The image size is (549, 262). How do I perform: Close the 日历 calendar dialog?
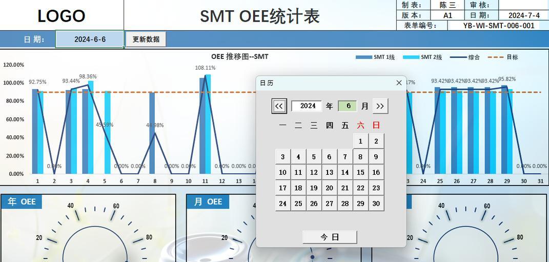click(399, 83)
